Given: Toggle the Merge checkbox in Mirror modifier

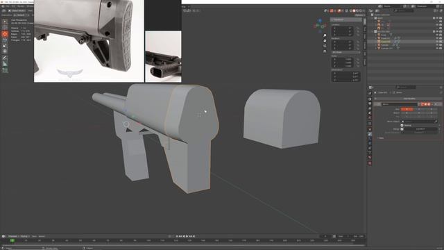Looking at the screenshot, I should point(402,129).
